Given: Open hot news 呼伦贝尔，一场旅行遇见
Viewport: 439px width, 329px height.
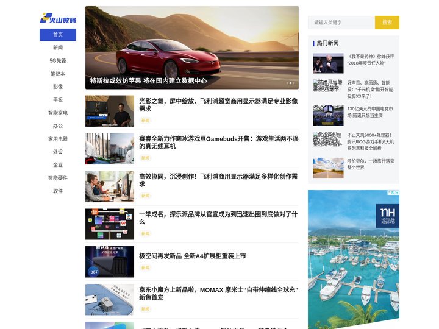Looking at the screenshot, I should click(x=371, y=164).
